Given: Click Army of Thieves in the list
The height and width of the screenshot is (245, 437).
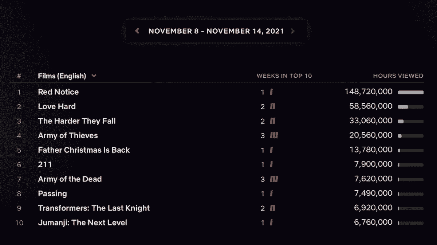Looking at the screenshot, I should click(x=68, y=136).
